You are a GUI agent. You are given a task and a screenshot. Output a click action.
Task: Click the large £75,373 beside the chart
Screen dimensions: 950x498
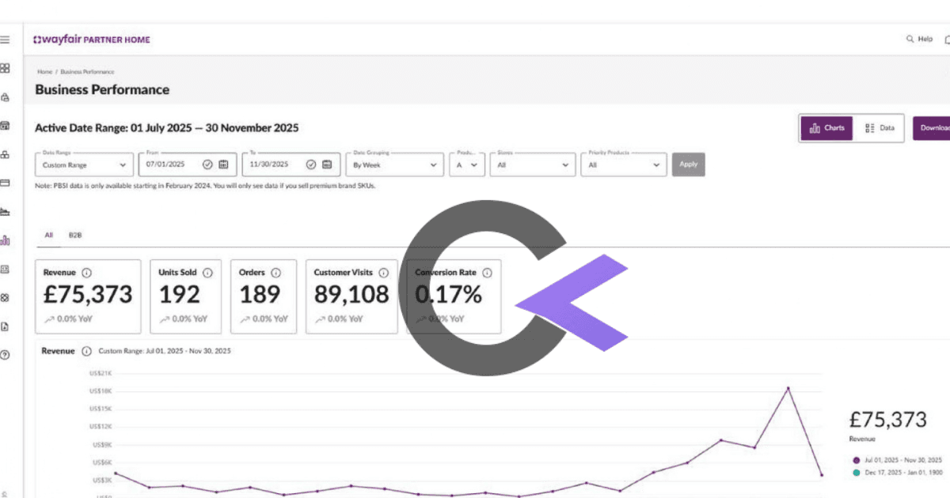pyautogui.click(x=887, y=420)
